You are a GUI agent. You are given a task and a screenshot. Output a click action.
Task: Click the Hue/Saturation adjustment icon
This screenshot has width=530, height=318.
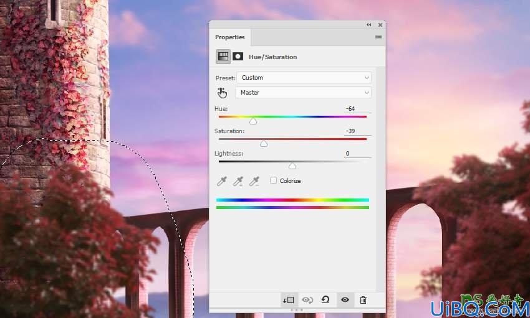(223, 57)
